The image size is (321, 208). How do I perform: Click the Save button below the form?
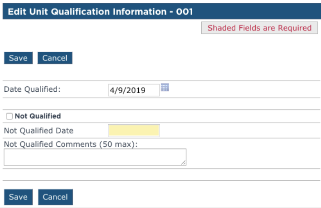pos(18,197)
